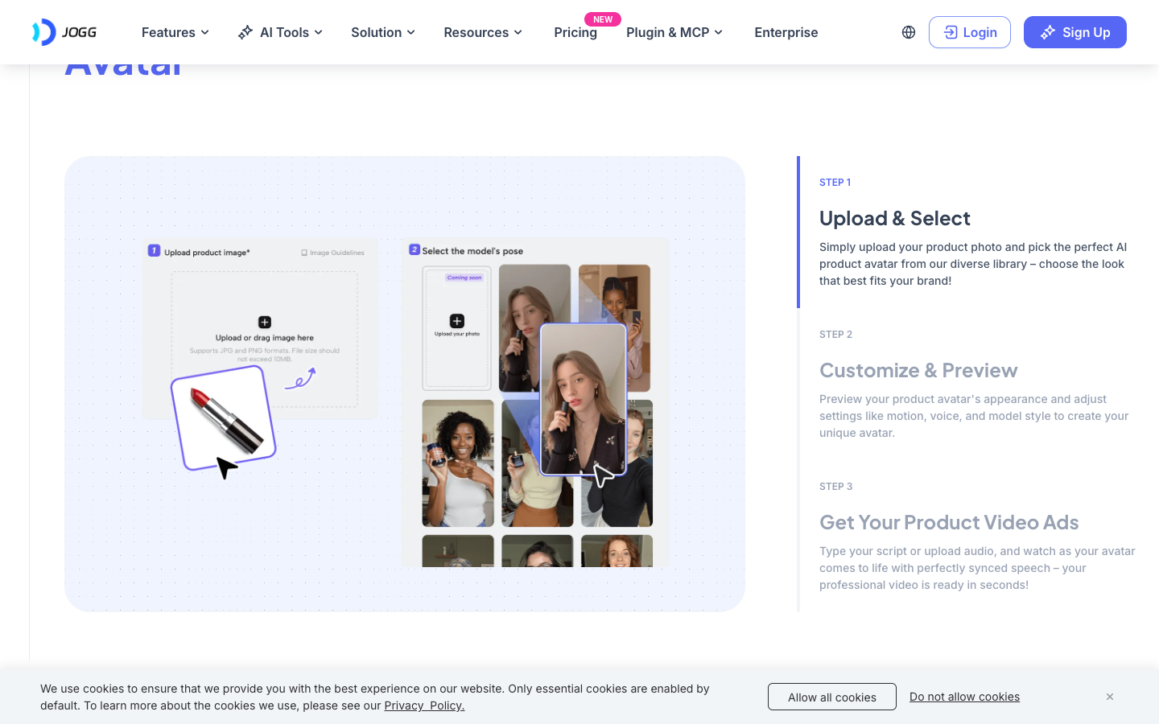The width and height of the screenshot is (1159, 724).
Task: Click the lipstick product image card
Action: (x=224, y=418)
